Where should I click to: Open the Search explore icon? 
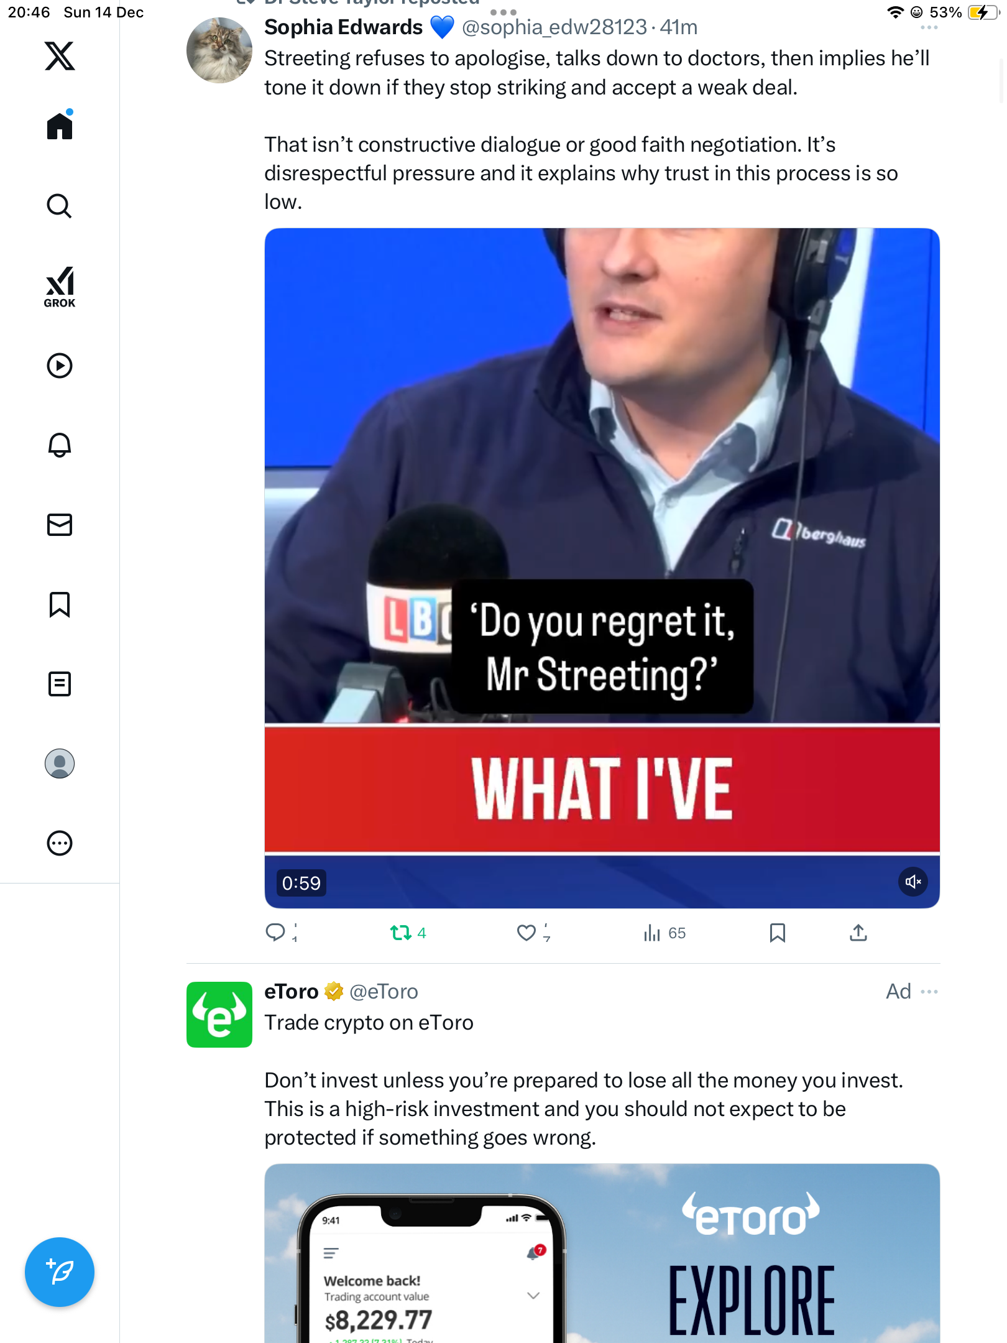pos(60,206)
